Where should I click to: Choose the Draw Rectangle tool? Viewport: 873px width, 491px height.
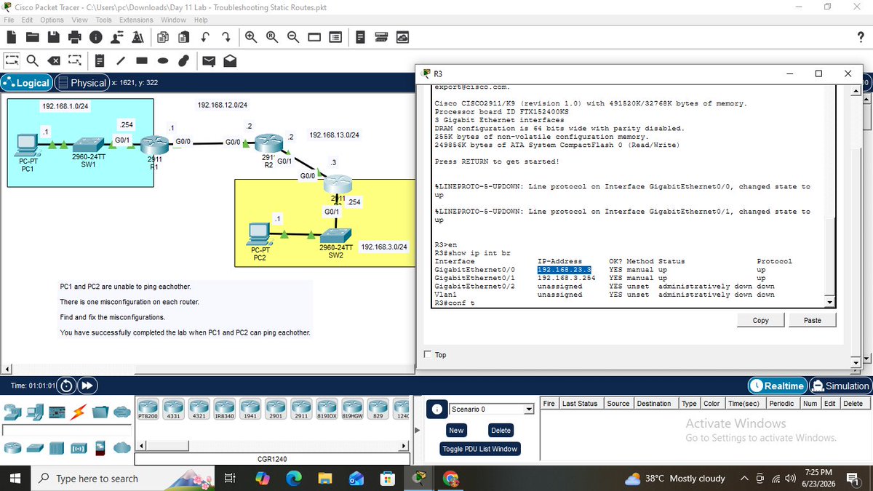[142, 61]
